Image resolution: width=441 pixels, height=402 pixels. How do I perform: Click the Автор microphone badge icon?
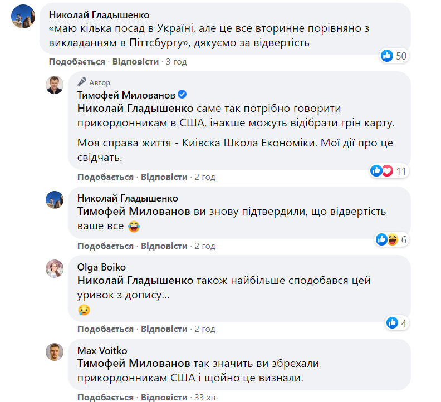[82, 82]
